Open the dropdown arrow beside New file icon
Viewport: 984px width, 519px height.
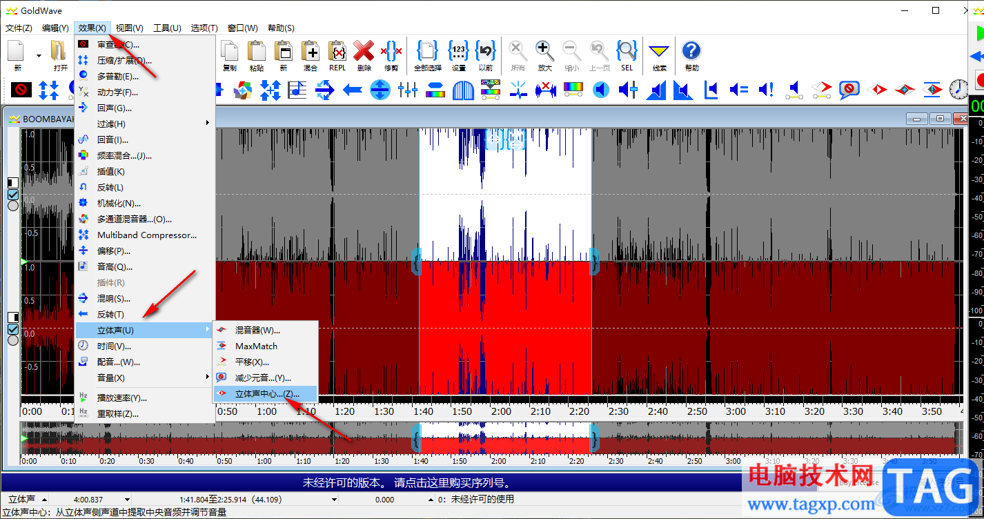pyautogui.click(x=39, y=55)
